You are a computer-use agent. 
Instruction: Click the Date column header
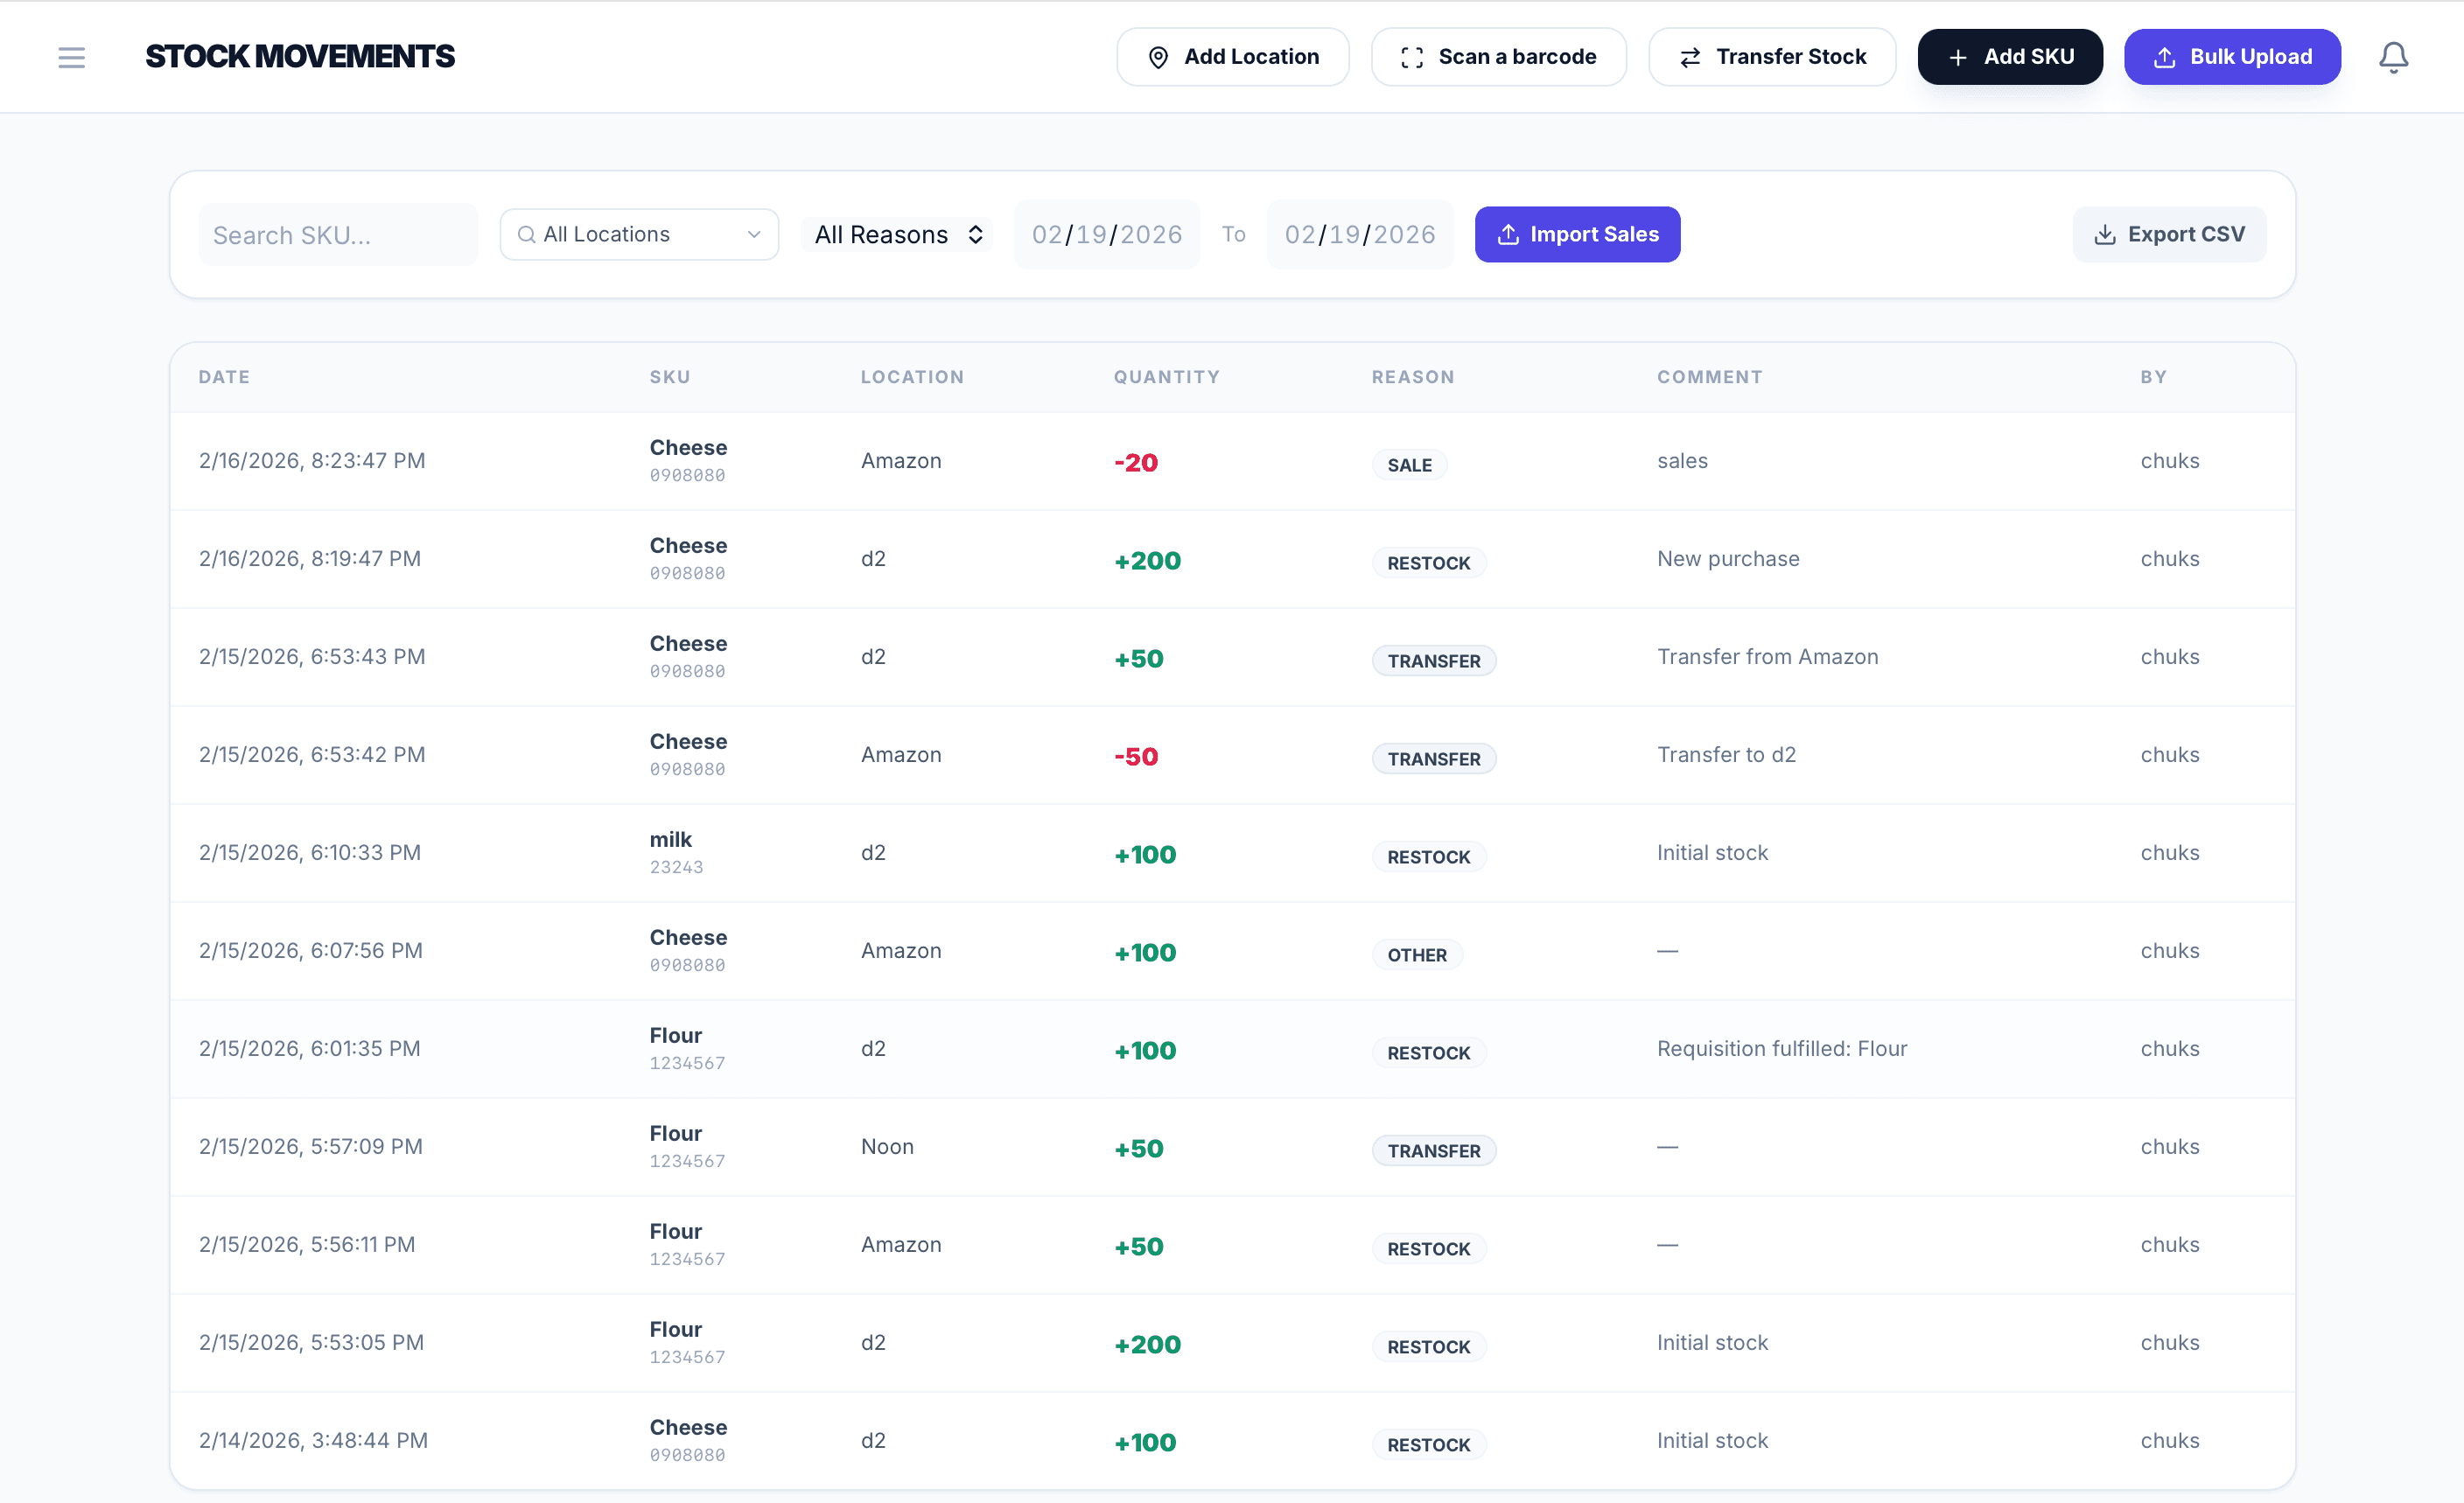[224, 377]
